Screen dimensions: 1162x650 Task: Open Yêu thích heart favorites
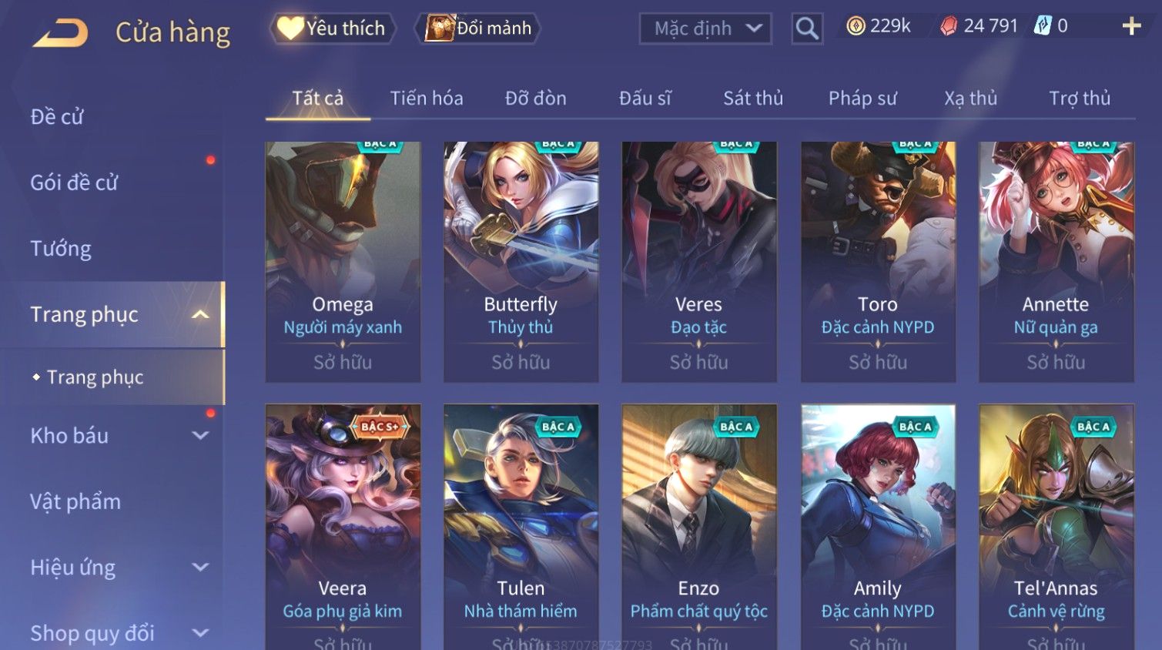[332, 28]
